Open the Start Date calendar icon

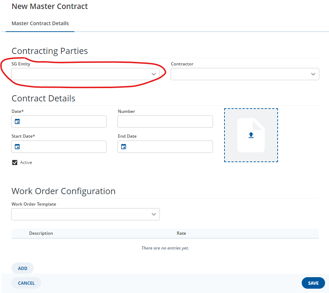17,147
